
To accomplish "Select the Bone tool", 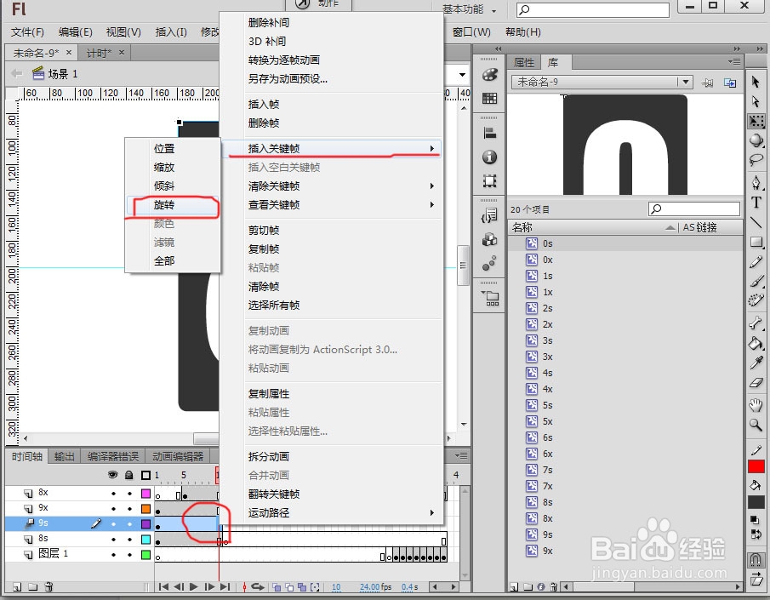I will click(756, 323).
